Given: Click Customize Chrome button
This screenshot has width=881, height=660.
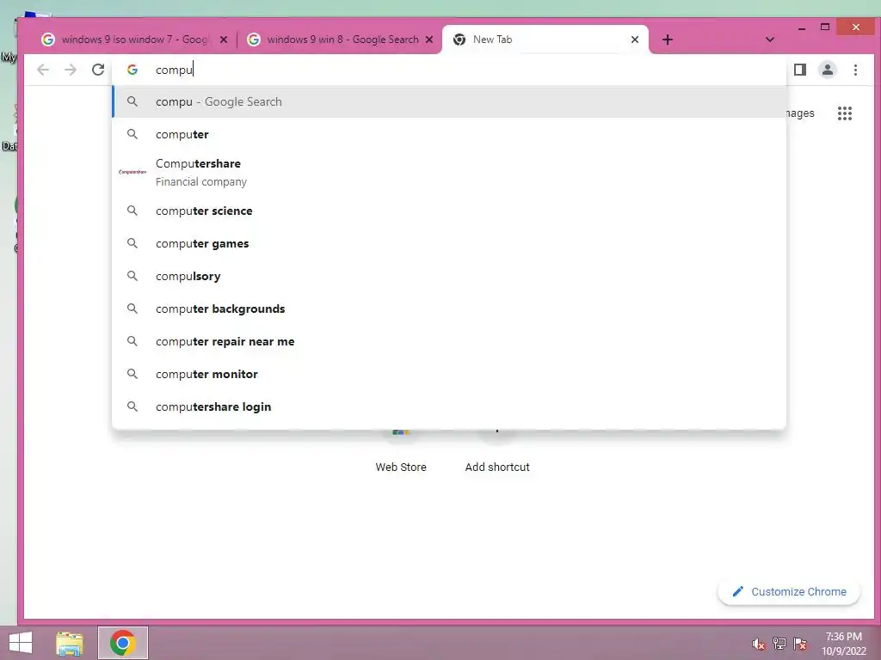Looking at the screenshot, I should tap(789, 591).
